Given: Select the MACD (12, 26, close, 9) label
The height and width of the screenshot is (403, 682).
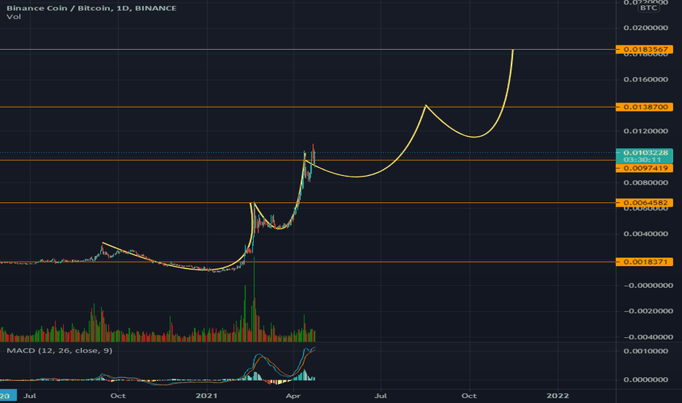Looking at the screenshot, I should tap(59, 350).
